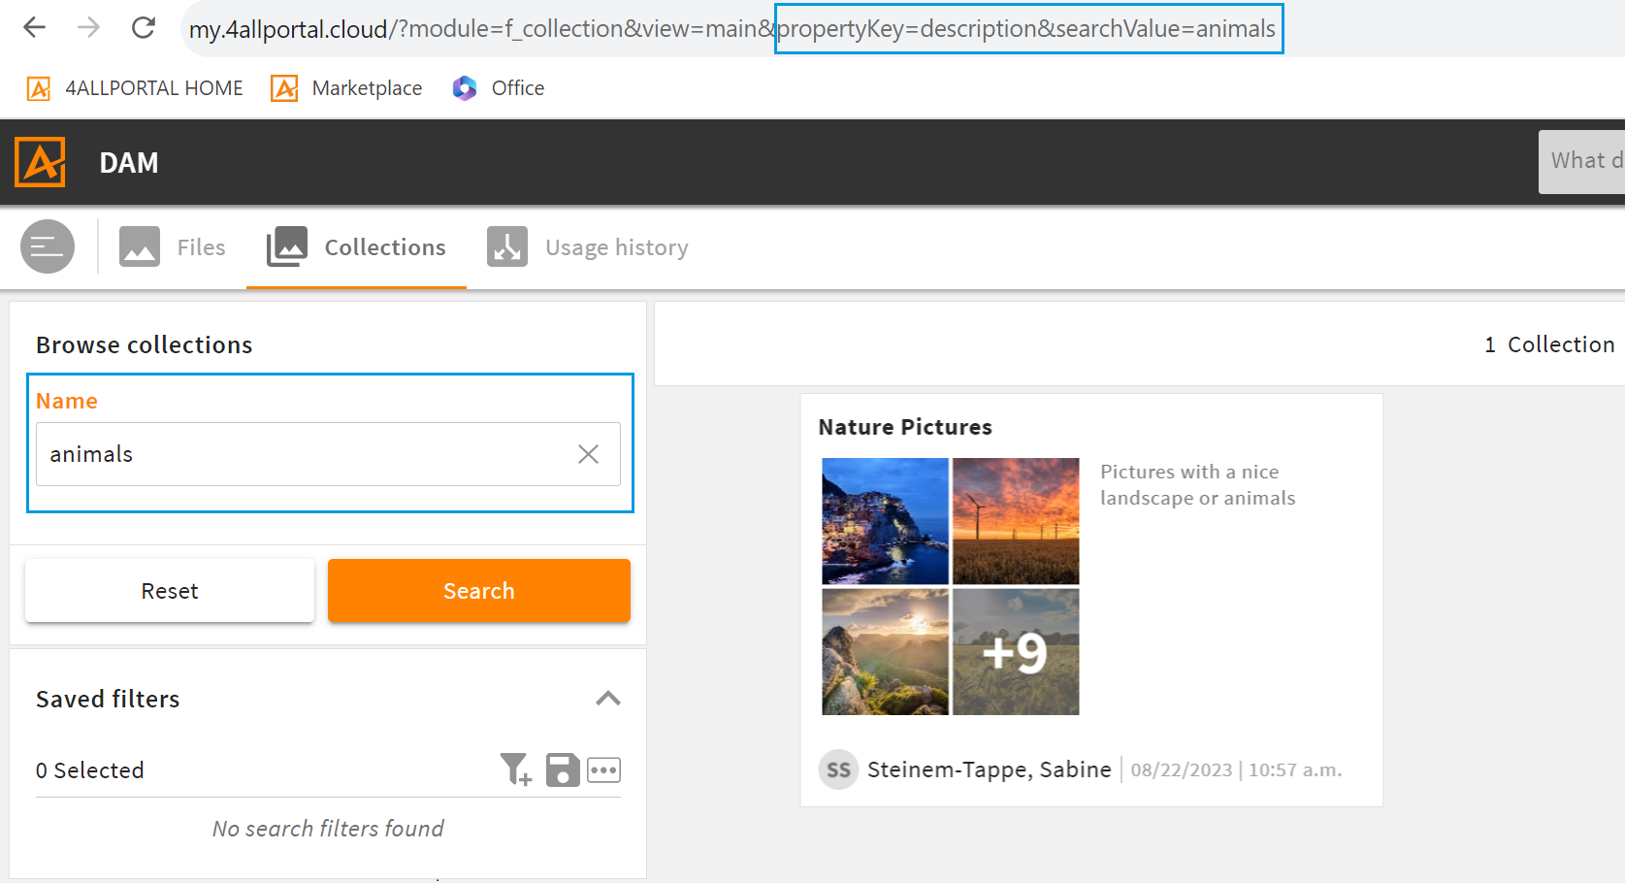This screenshot has width=1625, height=883.
Task: Click the add filter funnel icon
Action: point(515,769)
